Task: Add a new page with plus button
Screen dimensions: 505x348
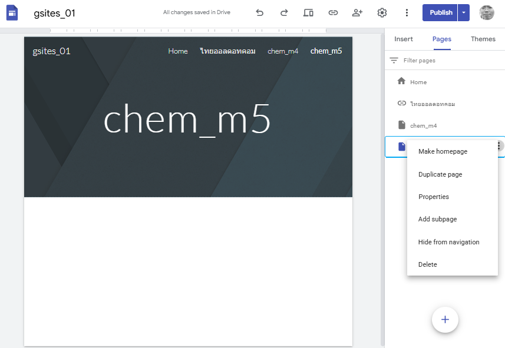Action: pos(445,319)
